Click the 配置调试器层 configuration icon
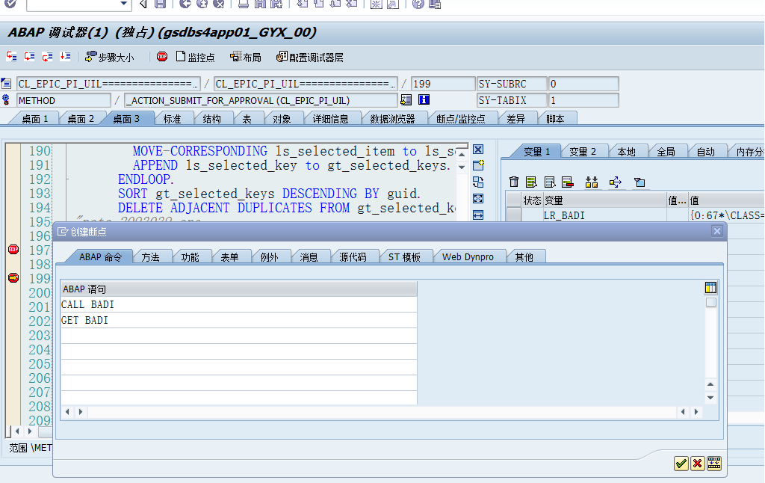 click(303, 56)
